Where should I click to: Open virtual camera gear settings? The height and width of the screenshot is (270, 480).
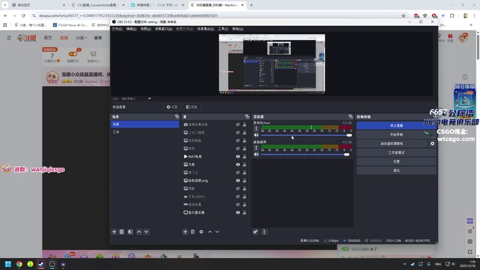coord(432,143)
